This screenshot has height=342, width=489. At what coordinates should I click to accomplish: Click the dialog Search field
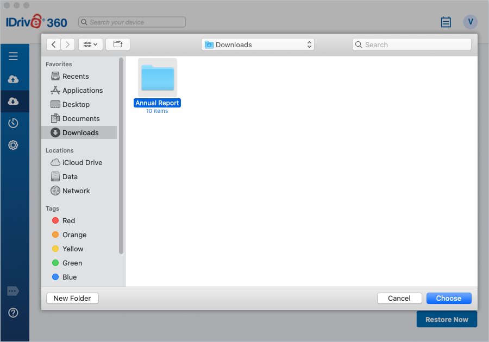click(x=412, y=45)
